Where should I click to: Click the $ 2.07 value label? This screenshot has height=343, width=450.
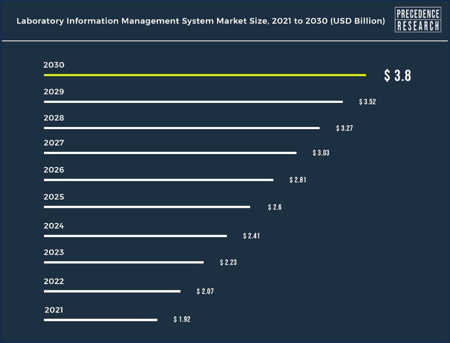click(205, 291)
